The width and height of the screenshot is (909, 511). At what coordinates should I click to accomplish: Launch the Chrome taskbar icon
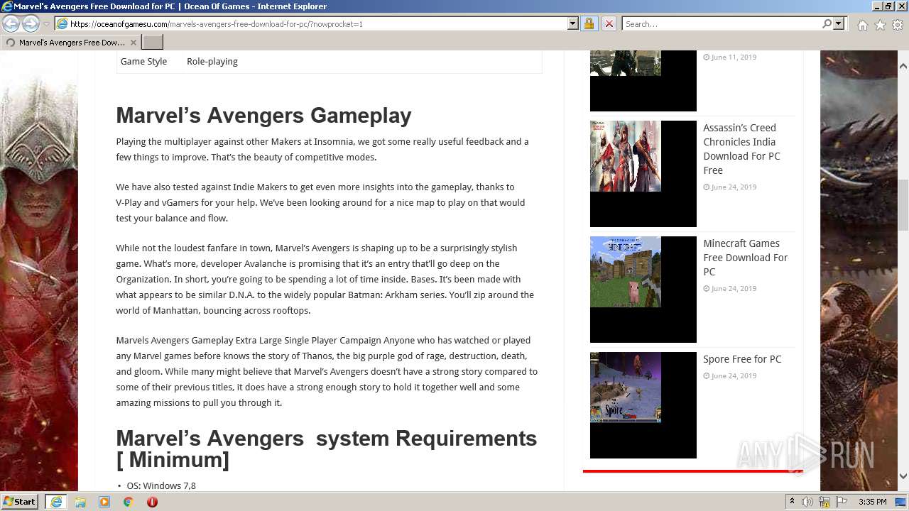tap(129, 502)
